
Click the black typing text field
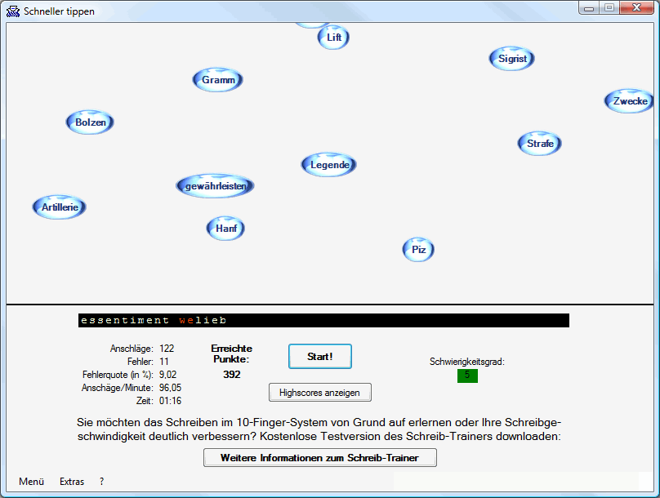323,321
